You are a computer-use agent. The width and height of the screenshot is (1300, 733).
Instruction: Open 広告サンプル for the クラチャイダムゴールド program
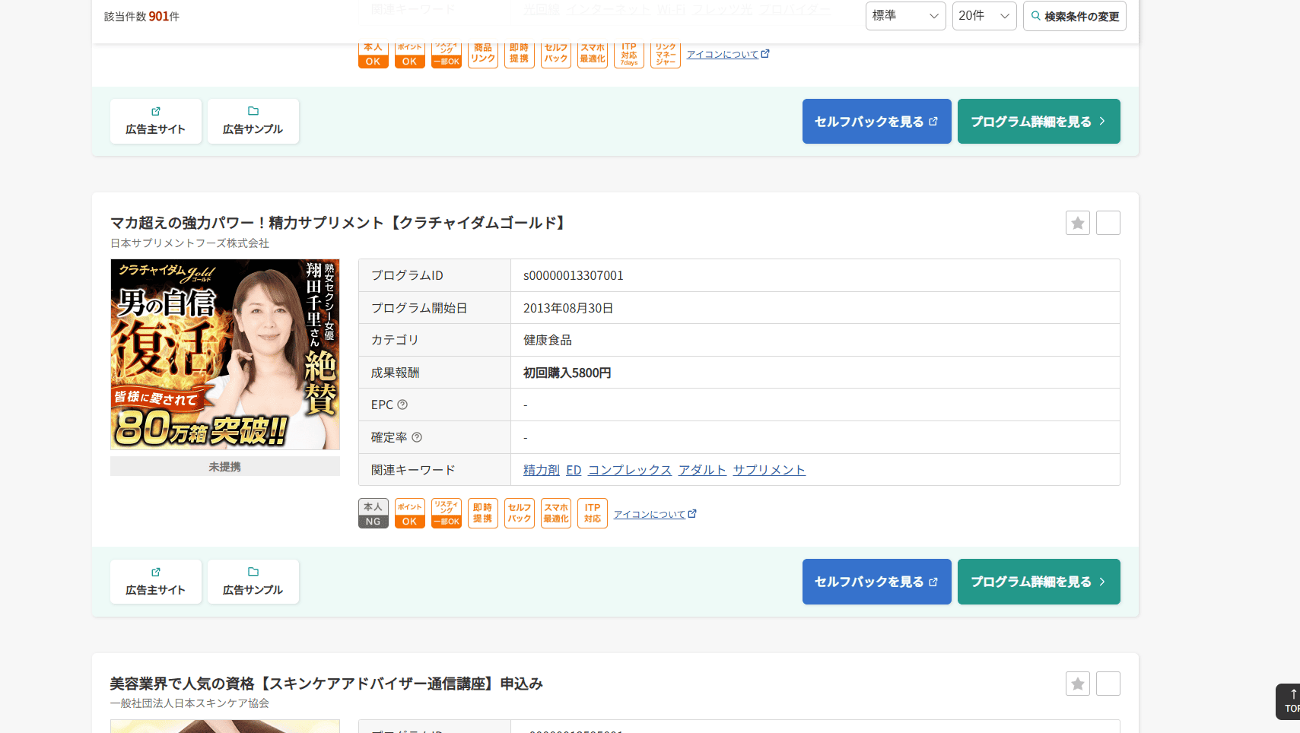pyautogui.click(x=253, y=582)
